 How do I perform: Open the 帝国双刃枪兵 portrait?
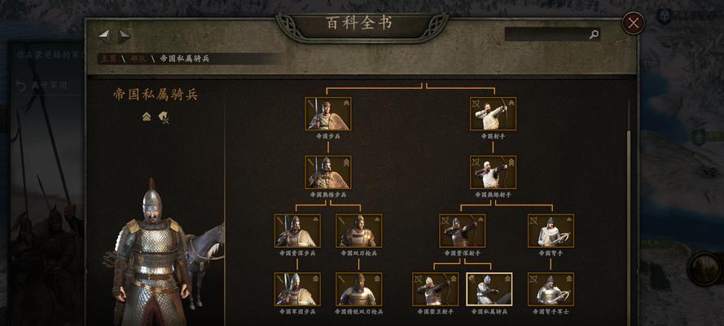click(x=359, y=231)
